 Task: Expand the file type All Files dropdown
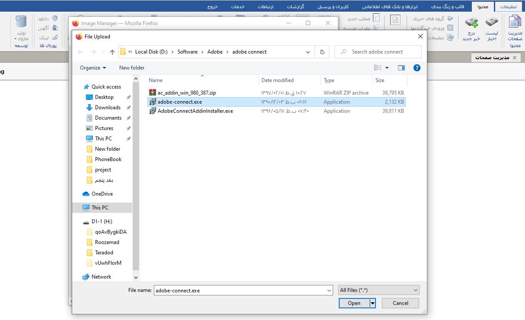(x=379, y=290)
